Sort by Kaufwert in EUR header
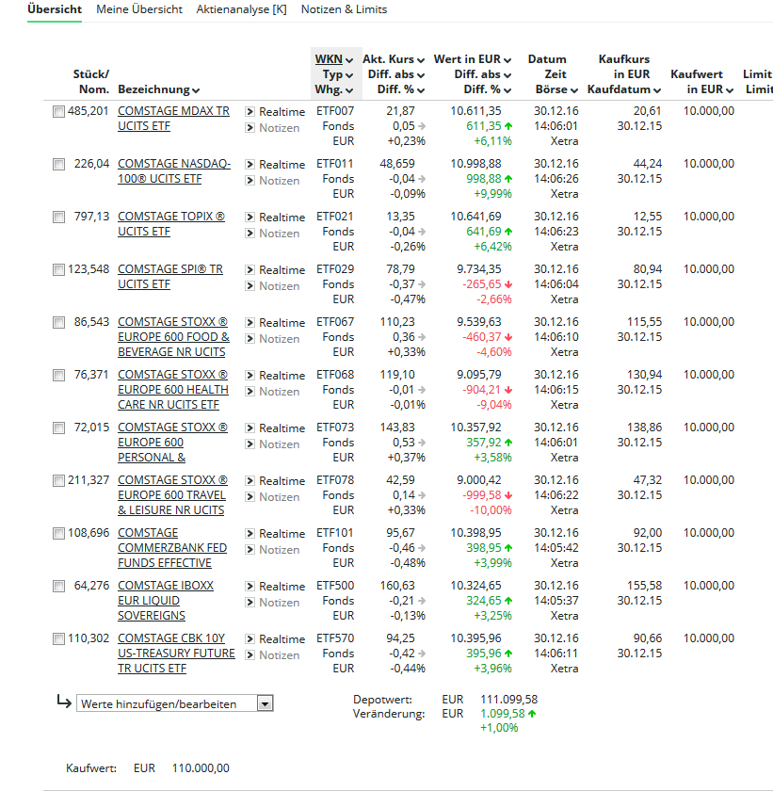This screenshot has width=773, height=791. coord(710,89)
